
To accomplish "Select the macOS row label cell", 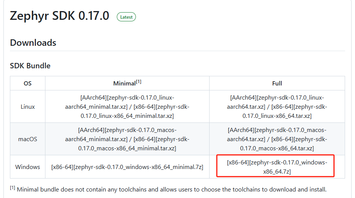I will pos(27,139).
